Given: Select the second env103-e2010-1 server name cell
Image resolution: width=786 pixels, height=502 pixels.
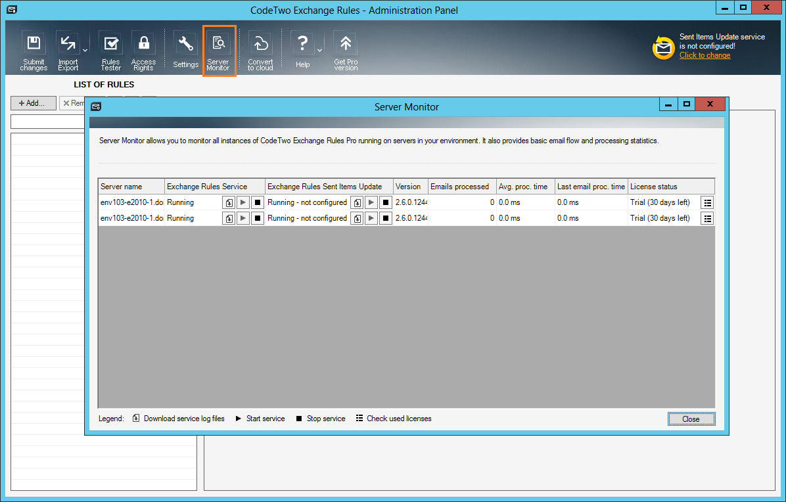Looking at the screenshot, I should click(131, 218).
